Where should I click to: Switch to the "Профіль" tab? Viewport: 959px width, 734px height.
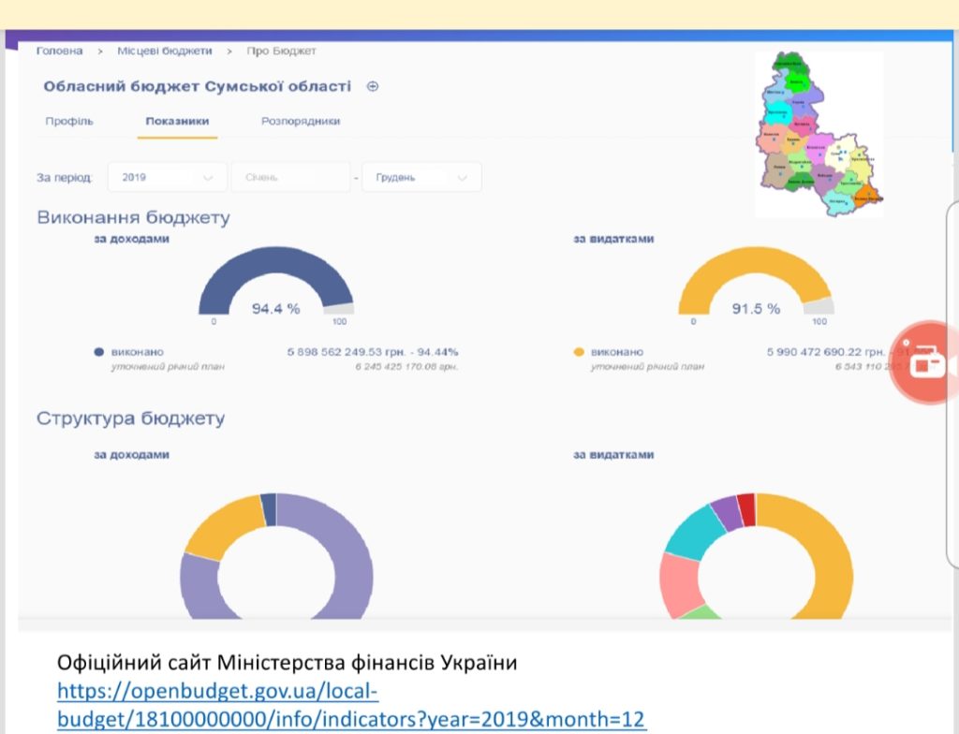pyautogui.click(x=69, y=122)
